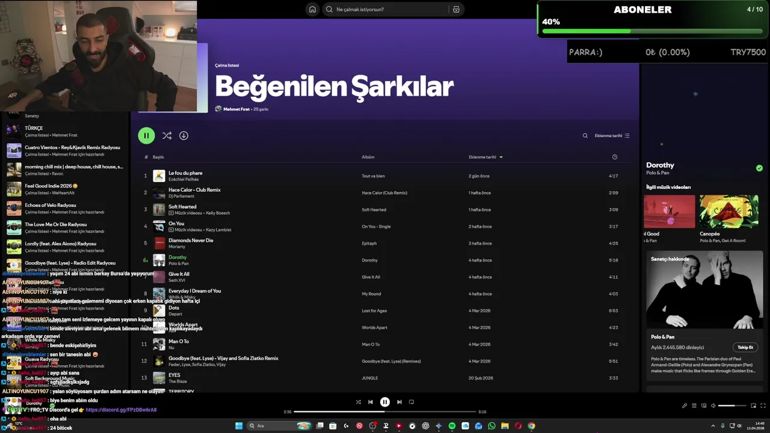Mute audio with the speaker icon

pyautogui.click(x=713, y=406)
